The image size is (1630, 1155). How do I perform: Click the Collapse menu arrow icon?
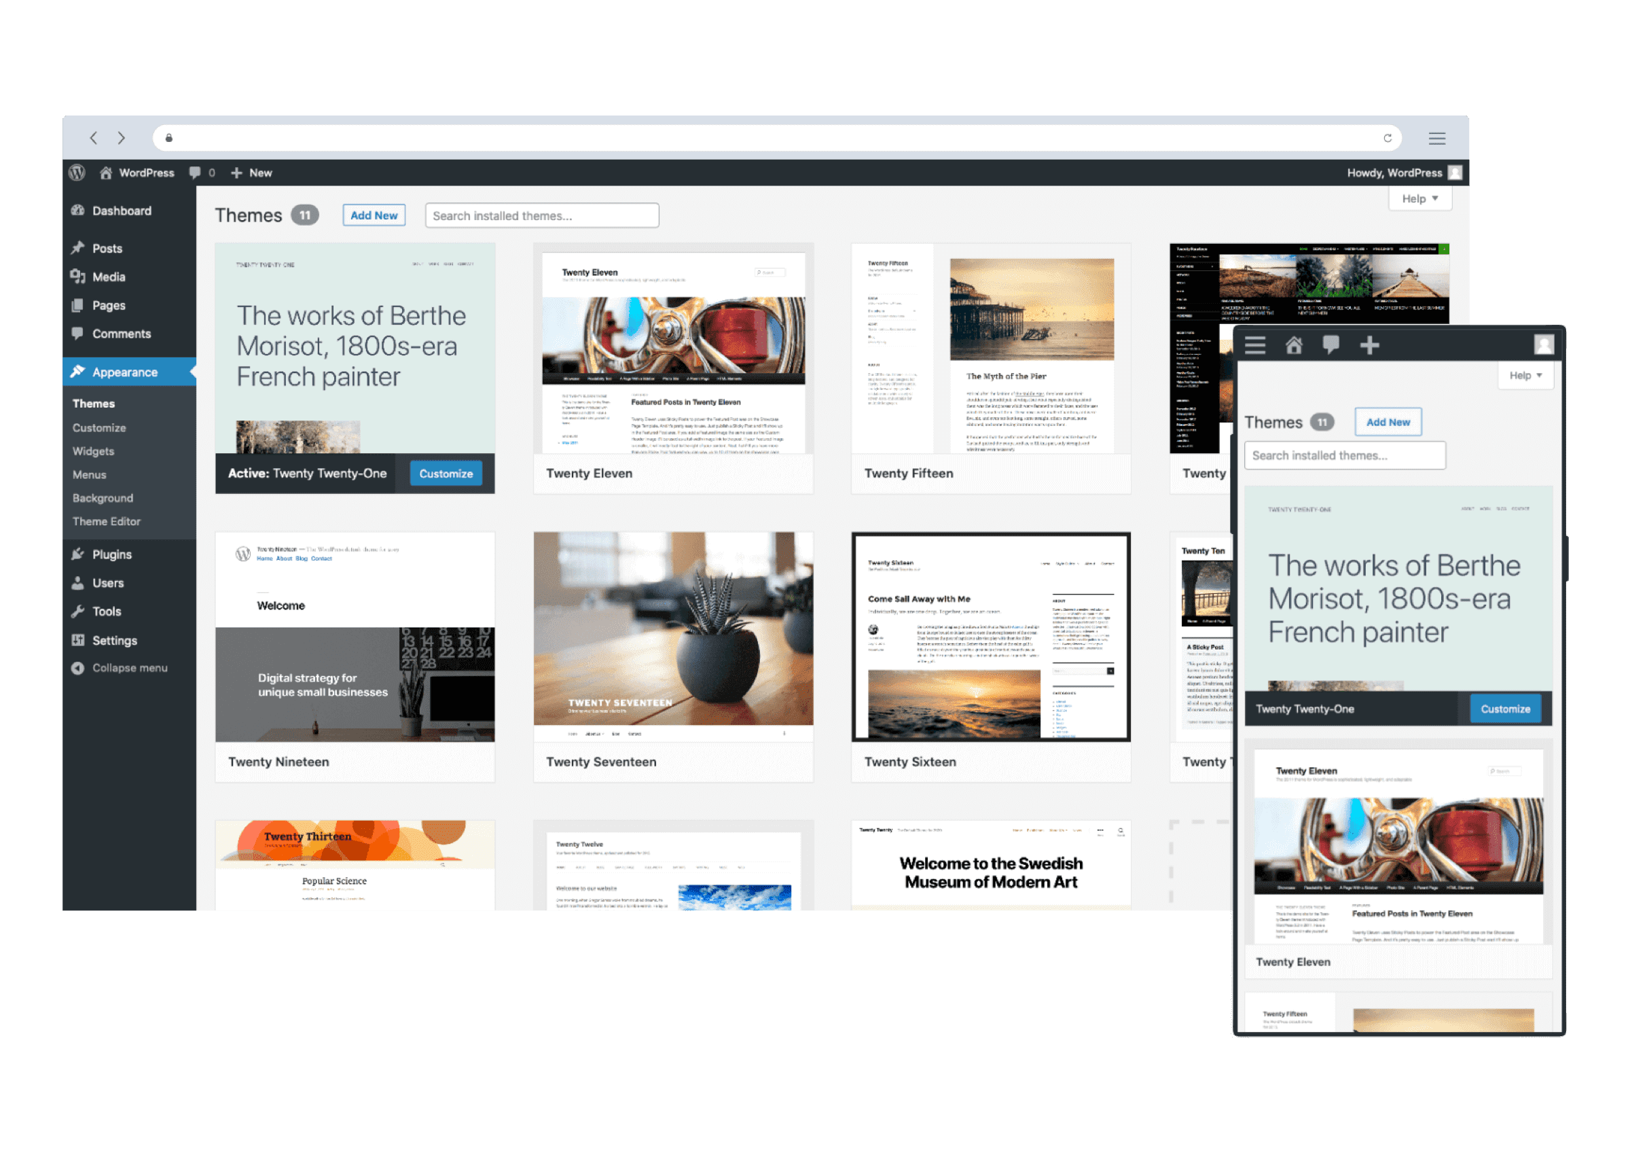78,668
